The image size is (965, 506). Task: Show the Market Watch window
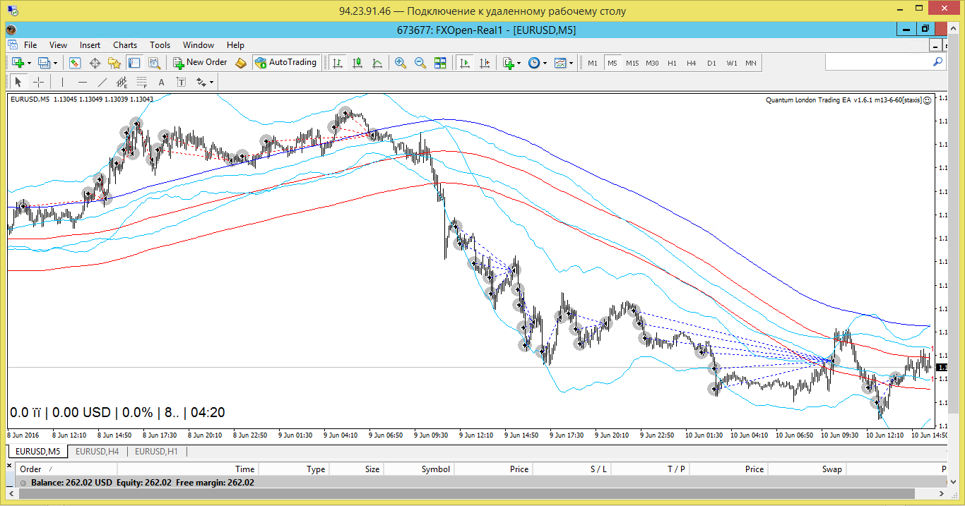click(75, 63)
